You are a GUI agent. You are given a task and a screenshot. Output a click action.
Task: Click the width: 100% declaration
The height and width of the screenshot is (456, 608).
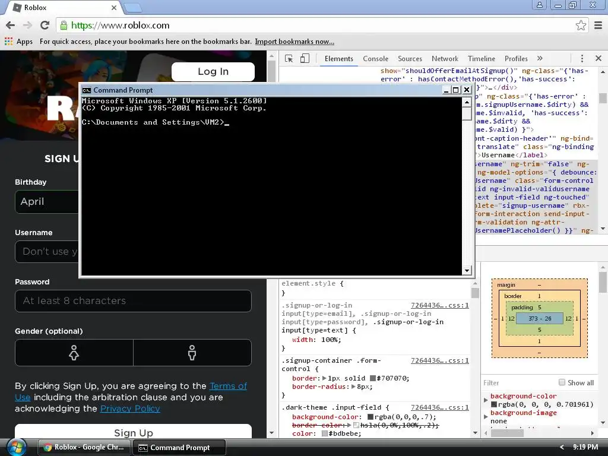pyautogui.click(x=316, y=340)
